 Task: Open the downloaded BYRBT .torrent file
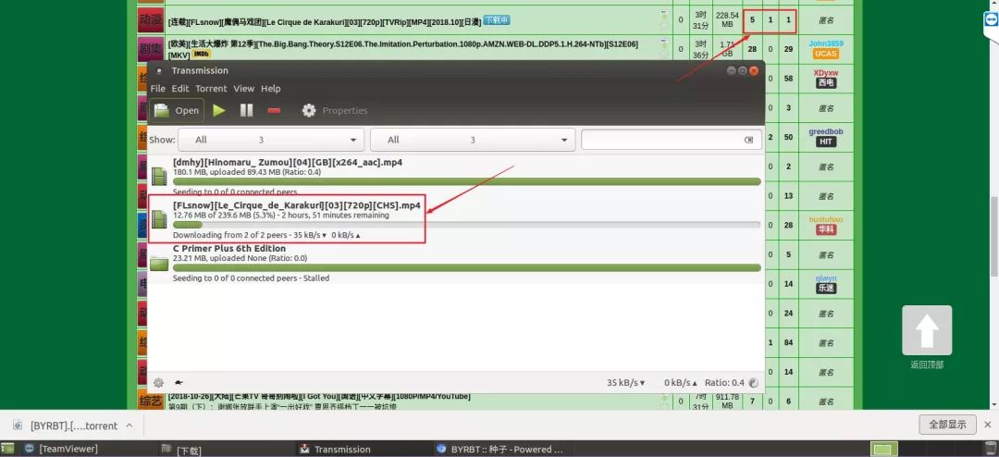click(65, 426)
